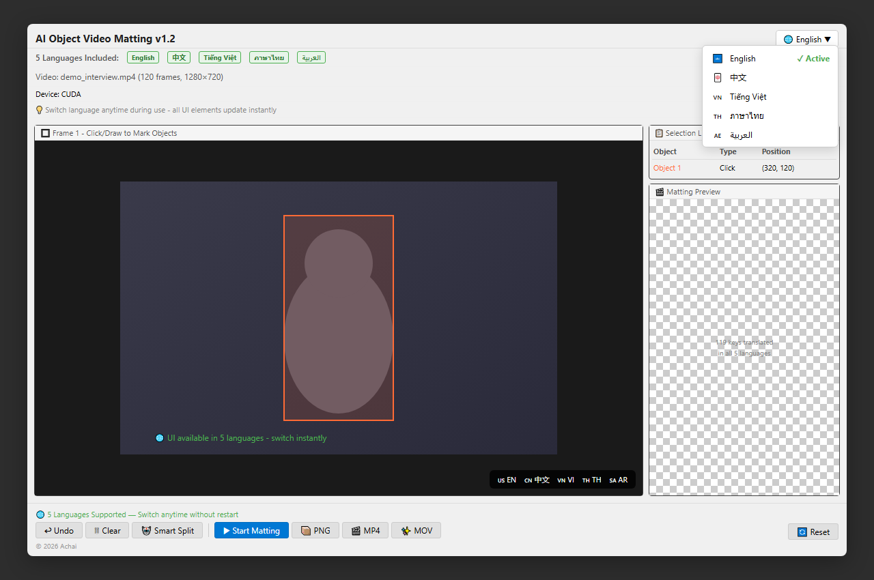Switch to ภาษาไทย in the dropdown list
The height and width of the screenshot is (580, 874).
point(770,116)
